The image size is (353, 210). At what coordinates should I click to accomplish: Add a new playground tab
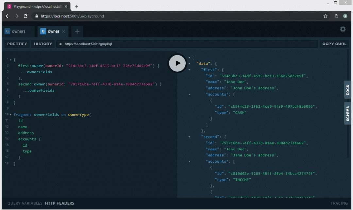(77, 31)
